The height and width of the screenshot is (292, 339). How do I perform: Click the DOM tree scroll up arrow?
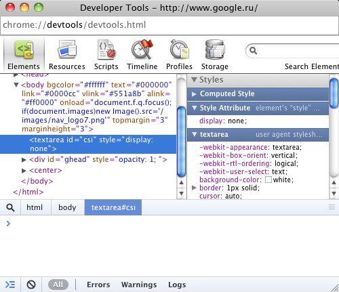point(181,183)
